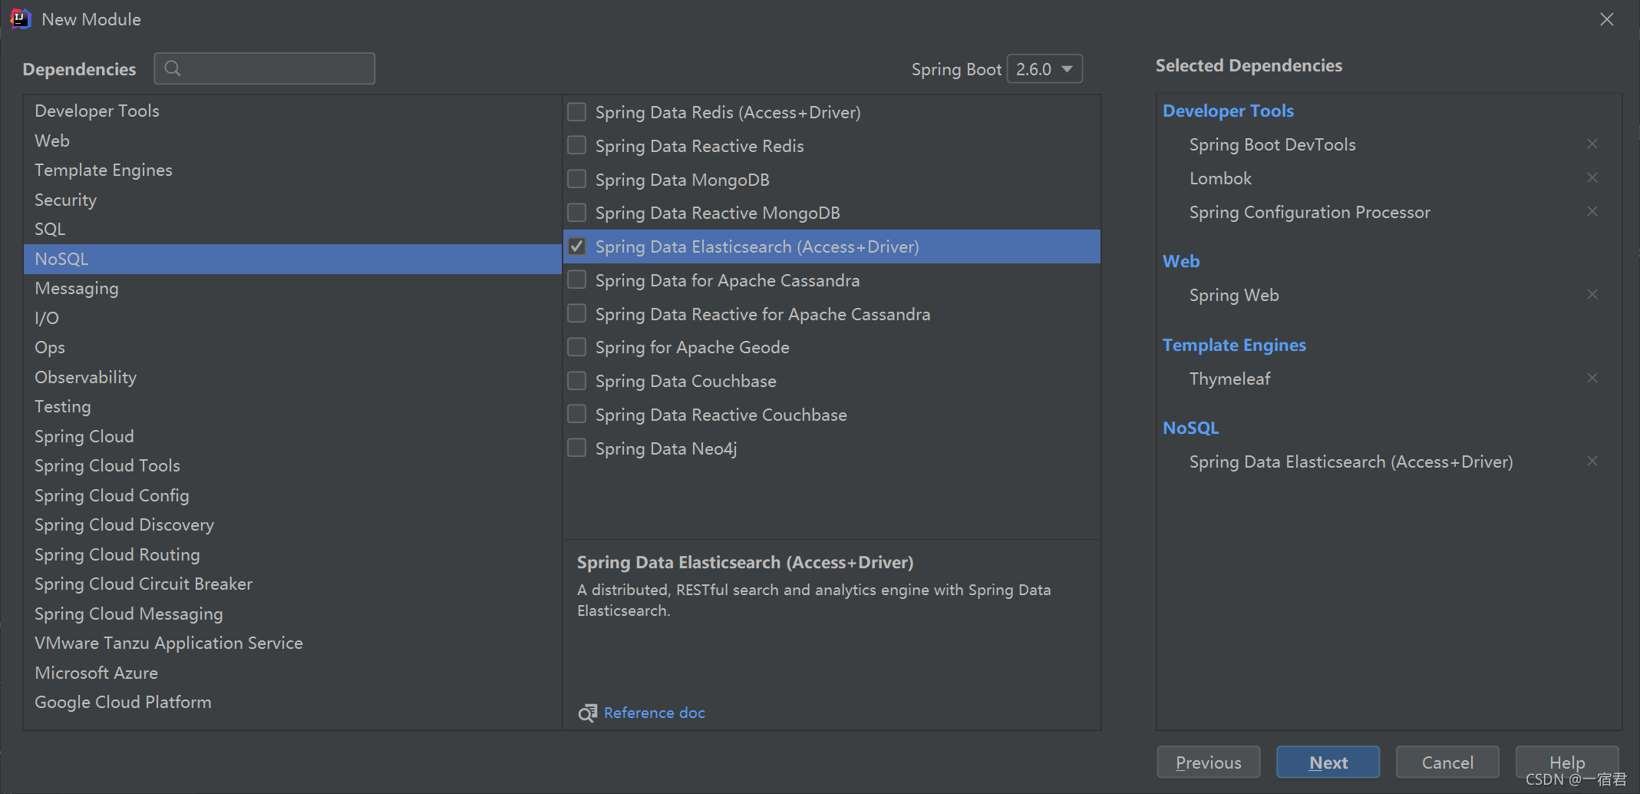Viewport: 1640px width, 794px height.
Task: Select Messaging category
Action: point(292,289)
